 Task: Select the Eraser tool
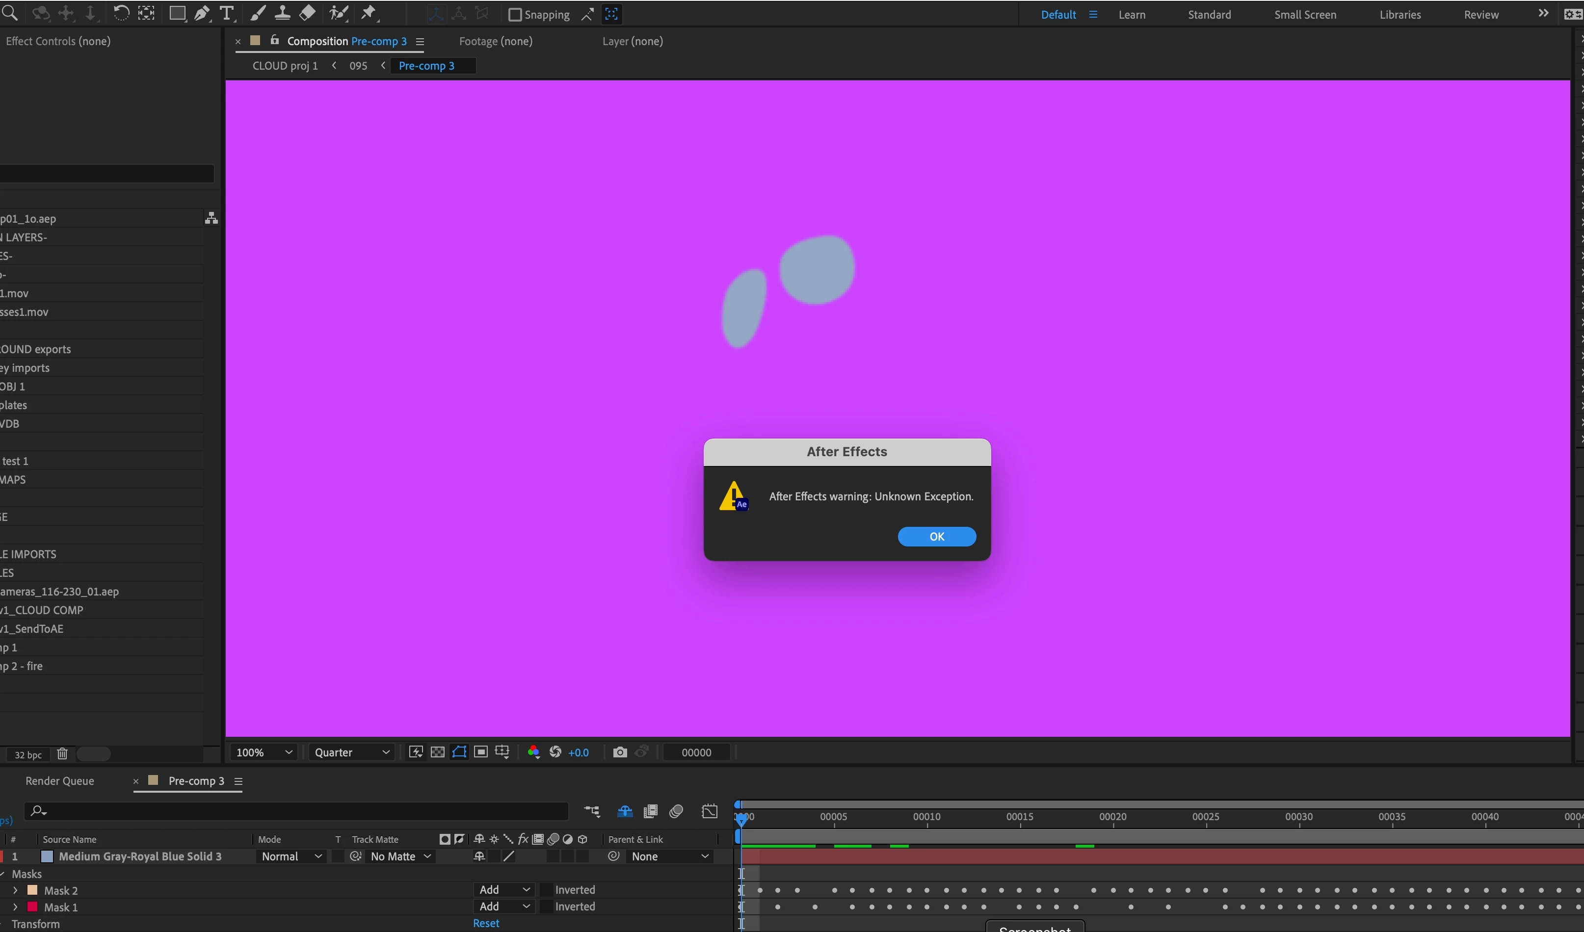[307, 13]
